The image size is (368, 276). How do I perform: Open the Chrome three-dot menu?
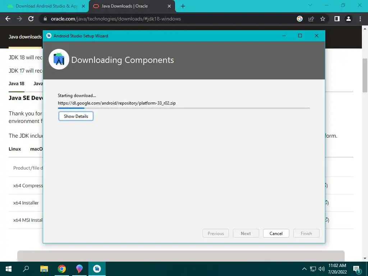(x=360, y=19)
